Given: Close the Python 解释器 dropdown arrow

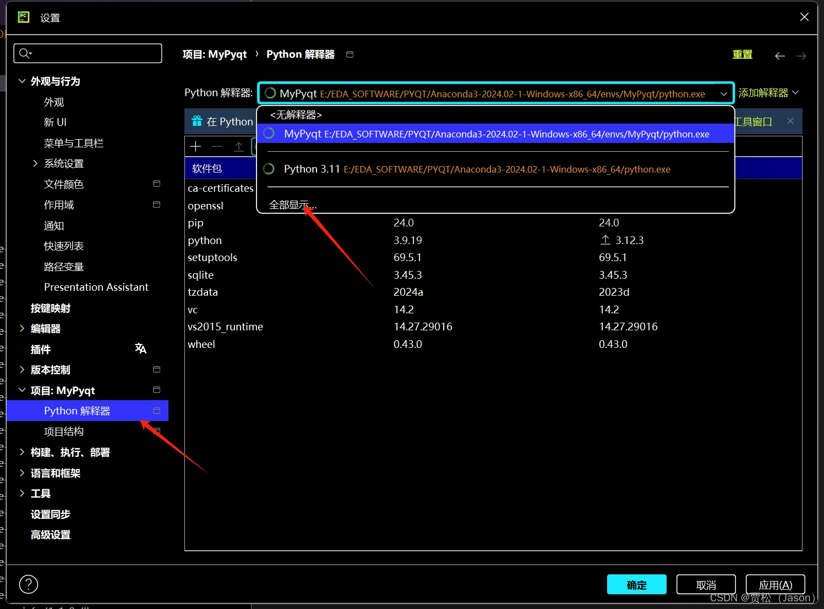Looking at the screenshot, I should pos(723,93).
